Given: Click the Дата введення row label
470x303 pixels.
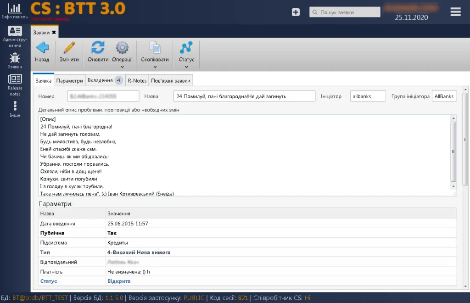Looking at the screenshot, I should (x=57, y=223).
